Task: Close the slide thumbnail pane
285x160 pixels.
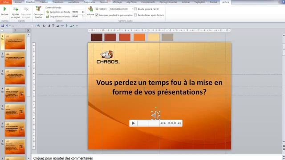Action: [28, 31]
